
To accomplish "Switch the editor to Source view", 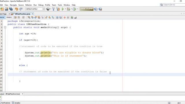I will (2, 17).
